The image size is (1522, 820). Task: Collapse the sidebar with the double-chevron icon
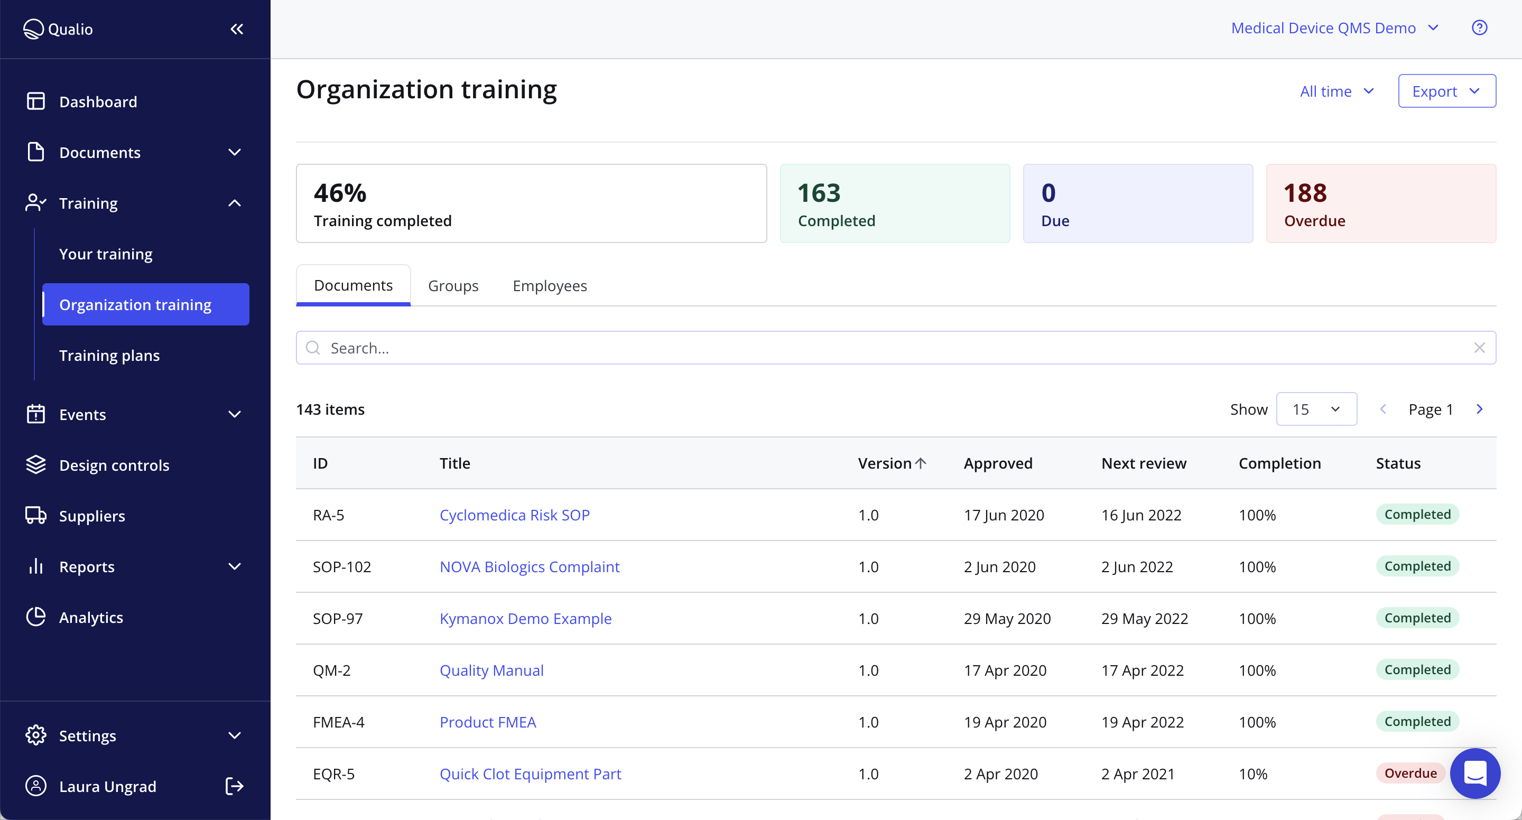[237, 29]
